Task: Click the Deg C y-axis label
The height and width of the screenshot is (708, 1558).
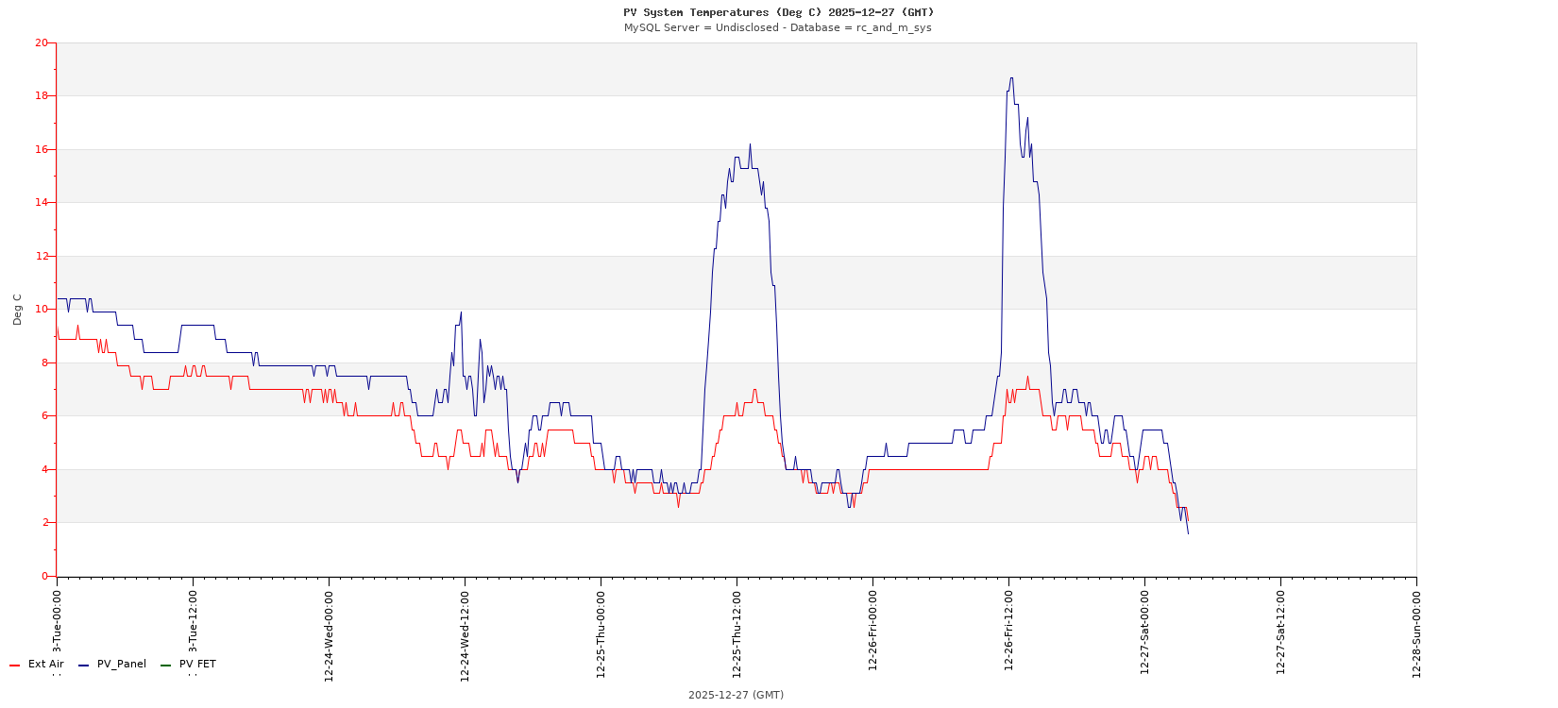Action: coord(17,310)
